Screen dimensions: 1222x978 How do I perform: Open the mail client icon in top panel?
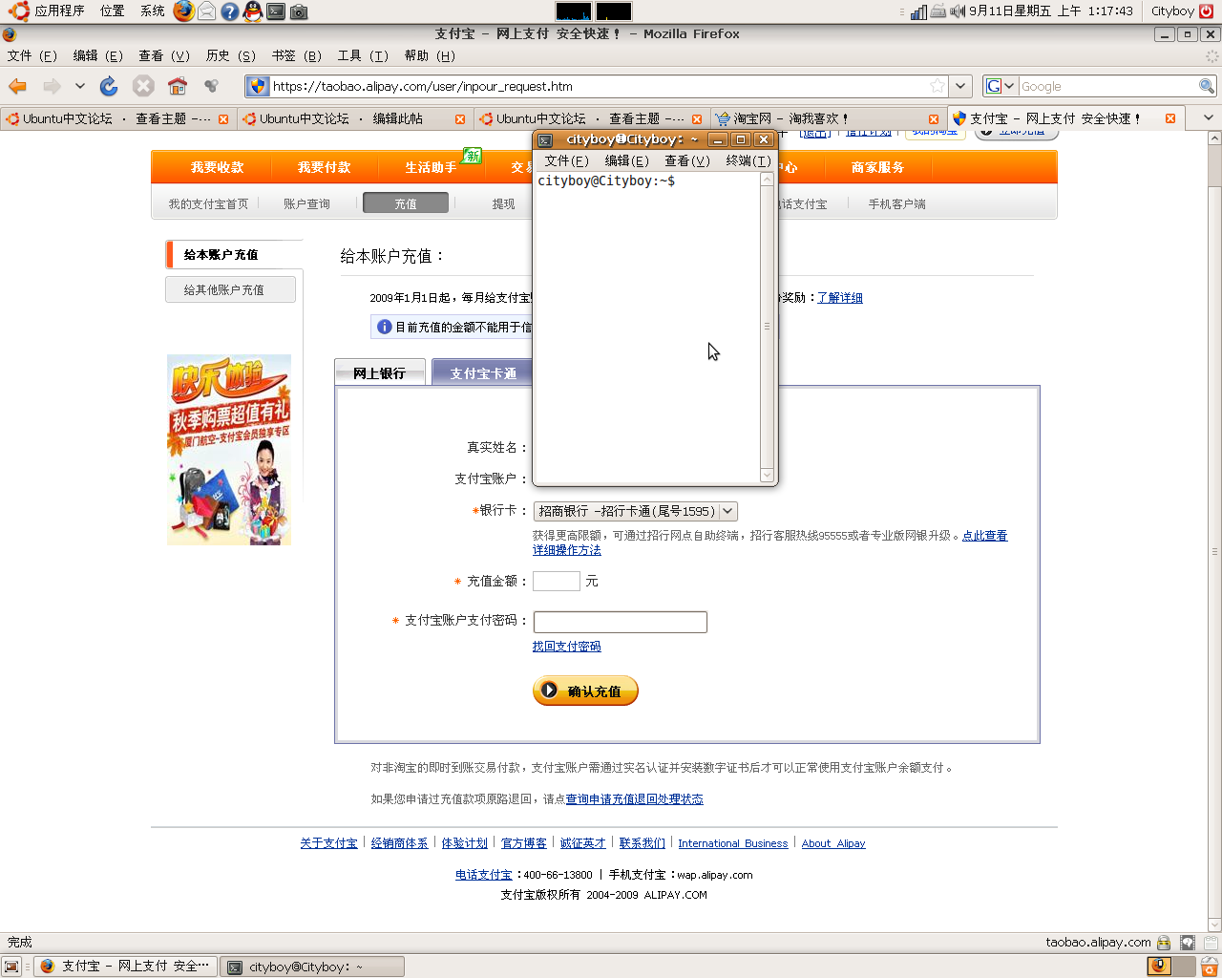pyautogui.click(x=206, y=11)
